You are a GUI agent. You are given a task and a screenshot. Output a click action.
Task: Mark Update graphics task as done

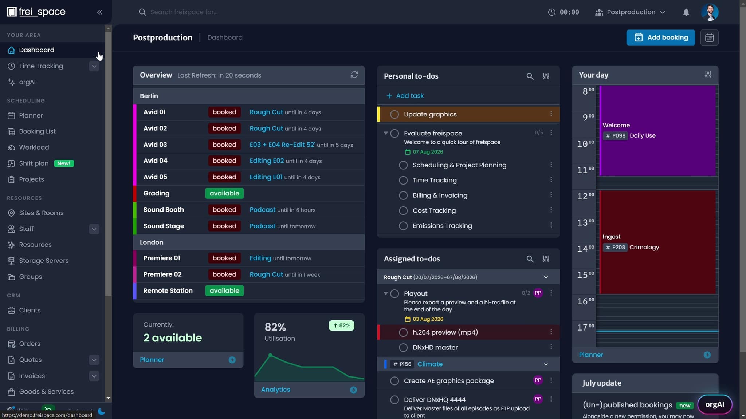[x=394, y=114]
